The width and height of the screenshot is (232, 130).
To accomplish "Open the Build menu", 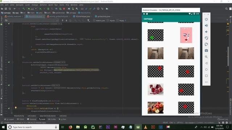I will click(x=51, y=5).
